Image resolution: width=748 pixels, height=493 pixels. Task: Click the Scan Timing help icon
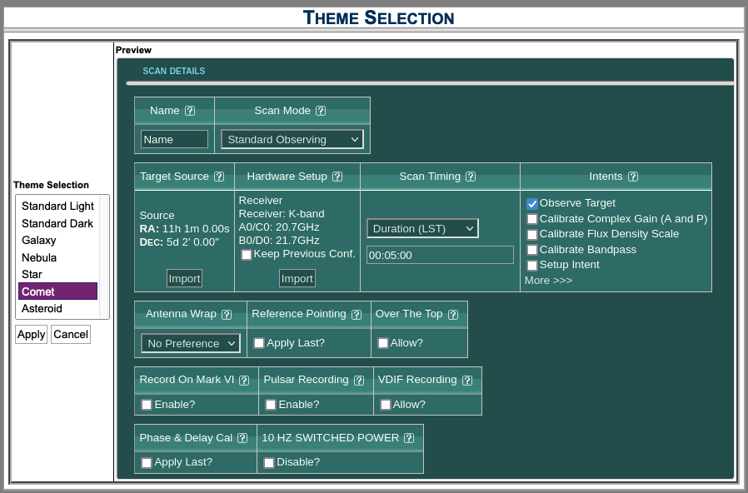[x=471, y=177]
